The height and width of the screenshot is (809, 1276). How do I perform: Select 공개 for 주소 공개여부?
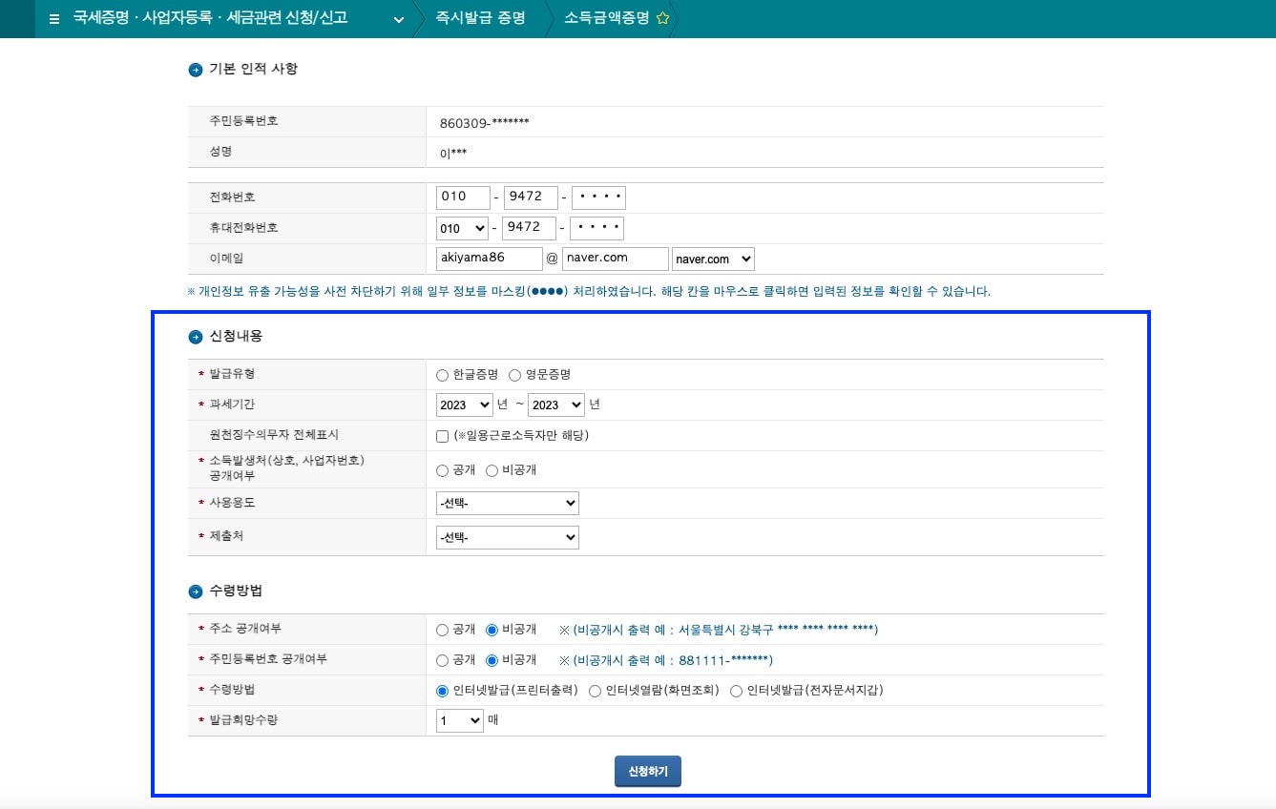pos(442,630)
